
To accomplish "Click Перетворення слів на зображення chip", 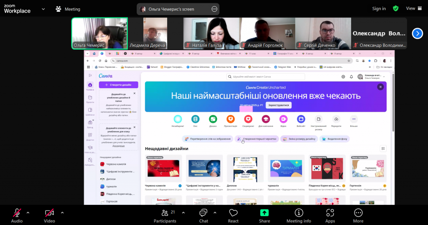I will 207,139.
